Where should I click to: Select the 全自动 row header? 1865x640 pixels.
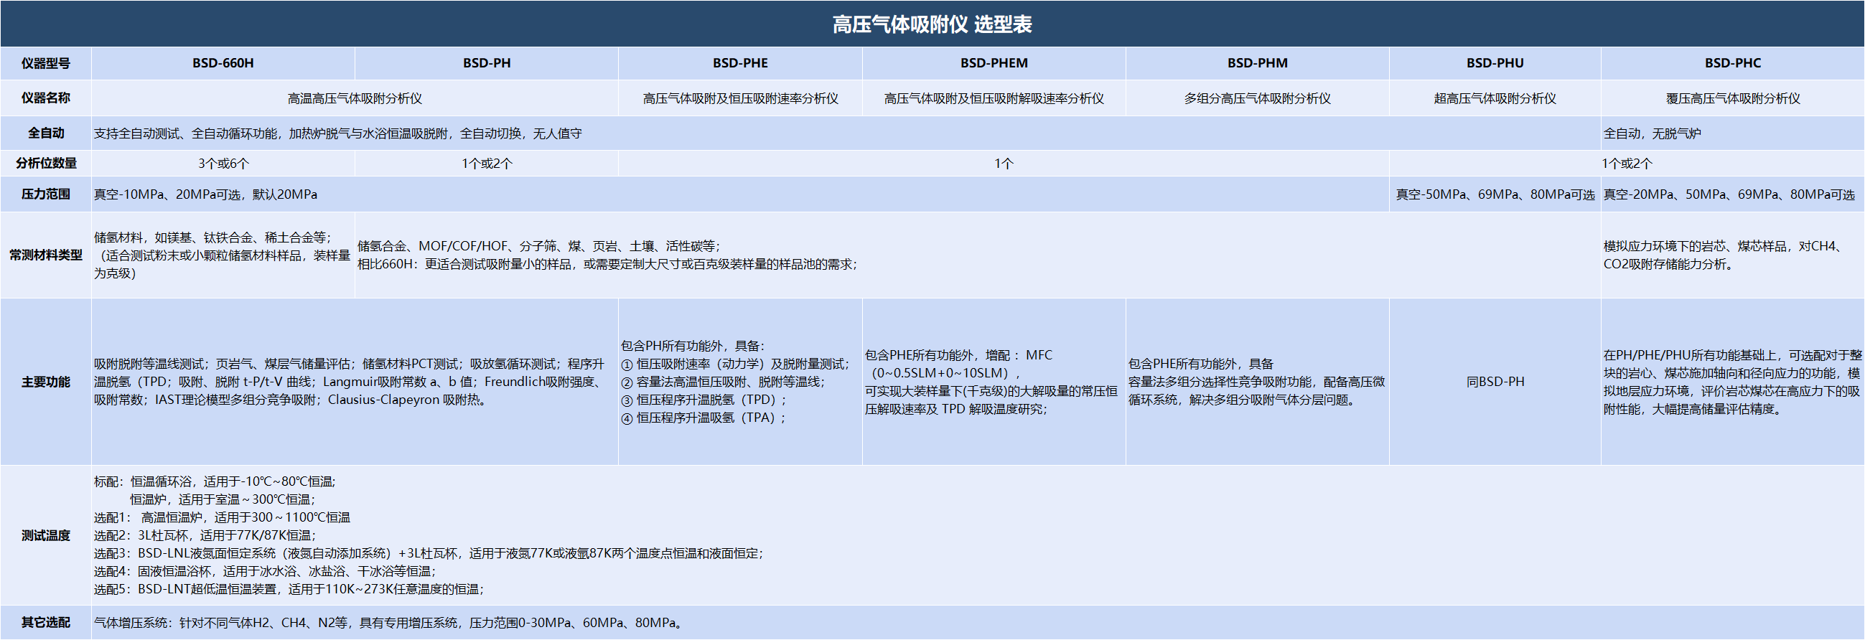pyautogui.click(x=46, y=133)
